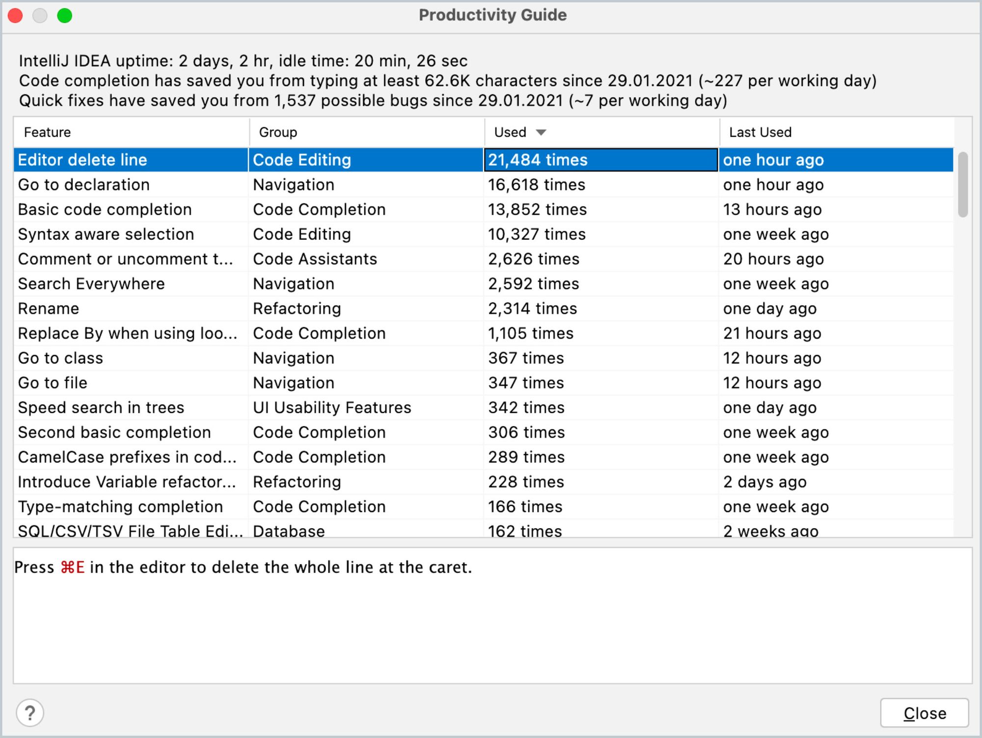This screenshot has height=738, width=982.
Task: Click the 13,852 times cell
Action: [601, 209]
